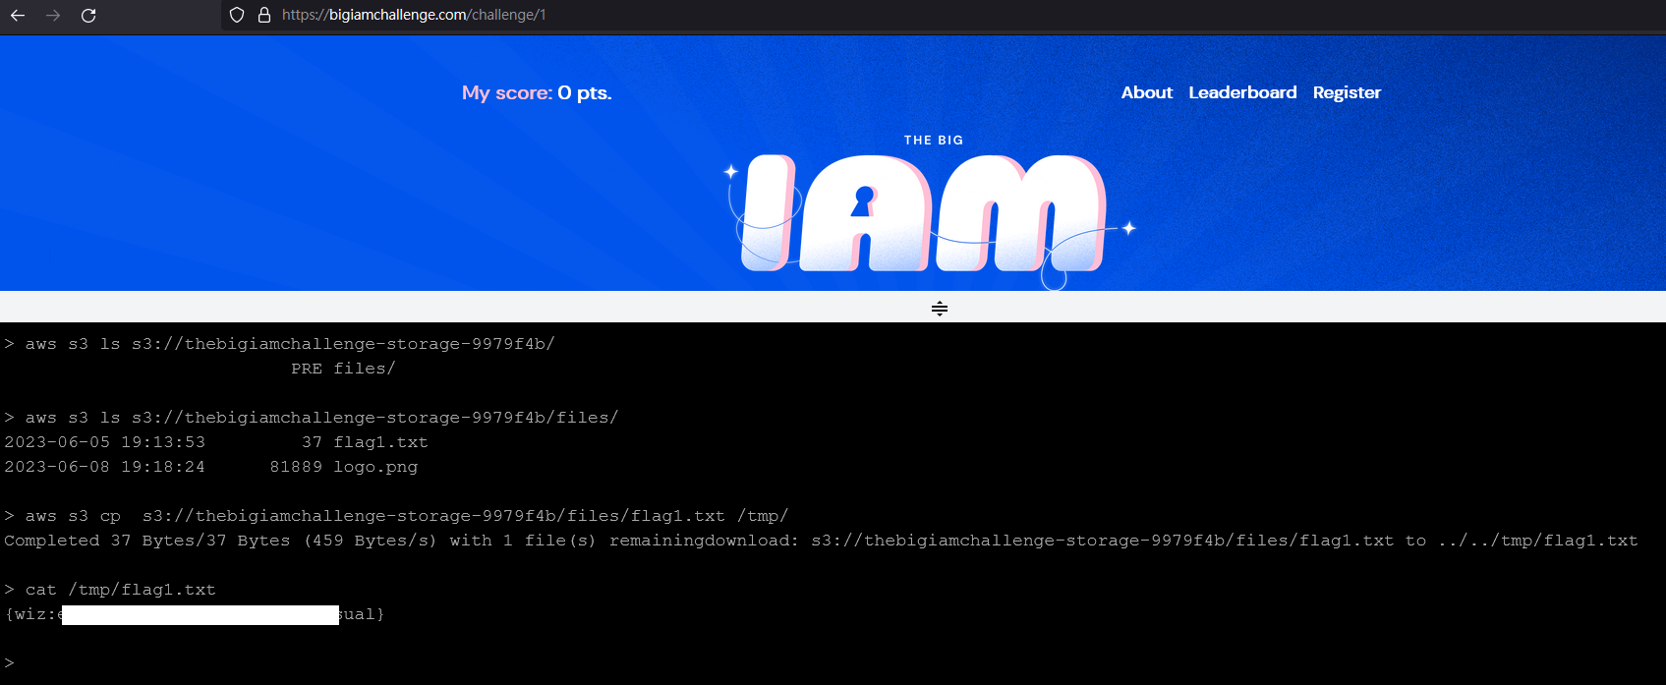Click the padlock site security icon

[264, 15]
